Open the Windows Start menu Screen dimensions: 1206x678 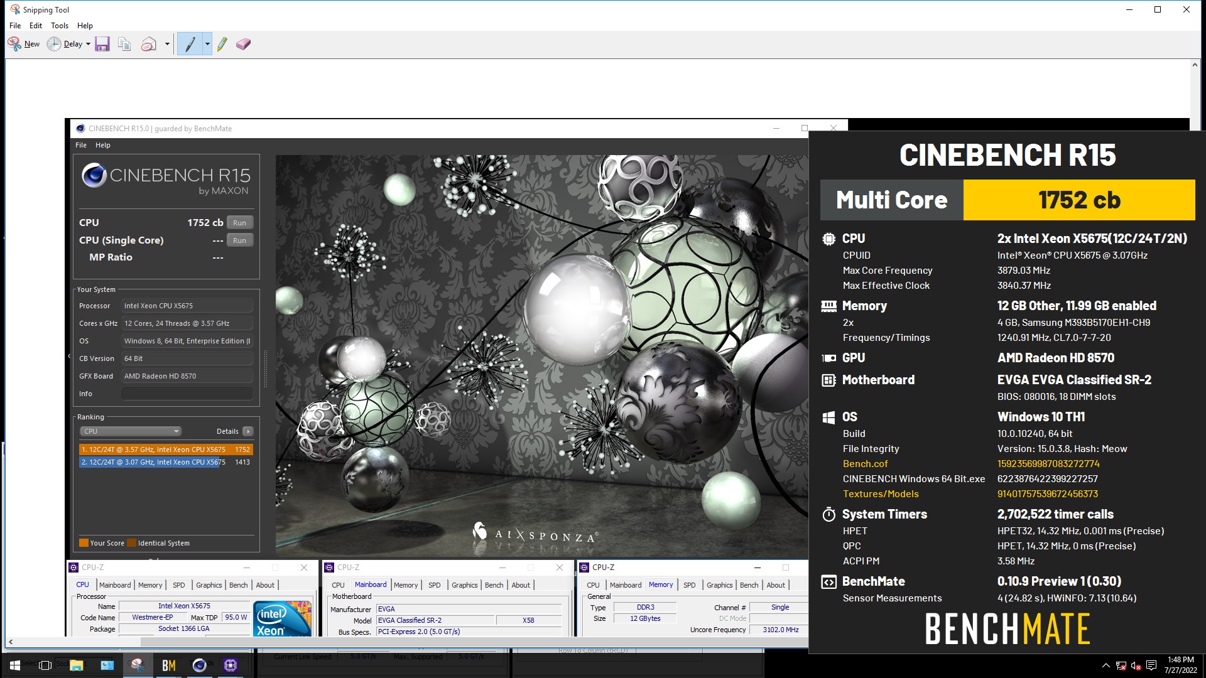(x=15, y=665)
